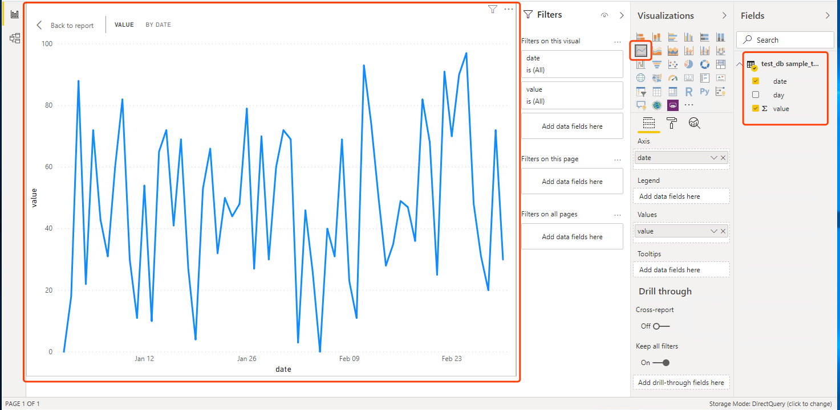Uncheck the date field checkbox

(x=756, y=81)
